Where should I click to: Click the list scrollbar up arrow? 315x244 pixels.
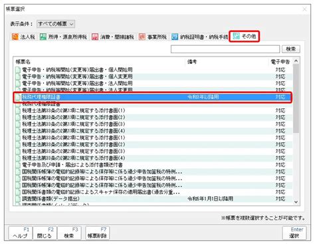(296, 61)
